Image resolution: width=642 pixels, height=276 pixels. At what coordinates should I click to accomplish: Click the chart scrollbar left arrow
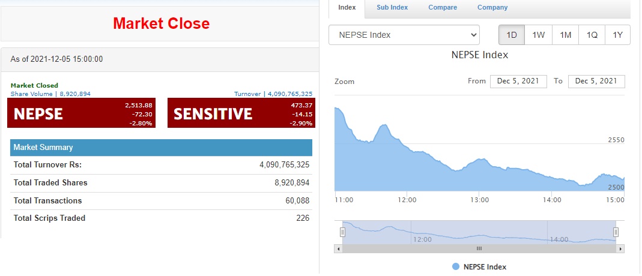(x=338, y=248)
